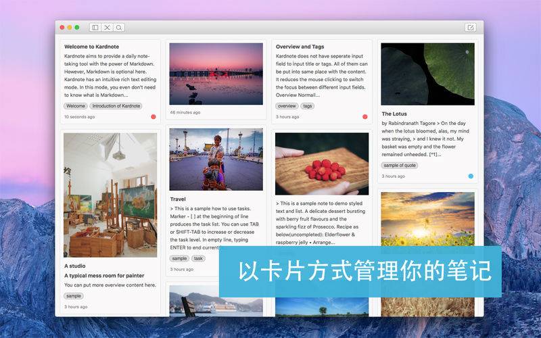This screenshot has height=338, width=541.
Task: Click blue color dot on The Lotus card
Action: pos(471,176)
